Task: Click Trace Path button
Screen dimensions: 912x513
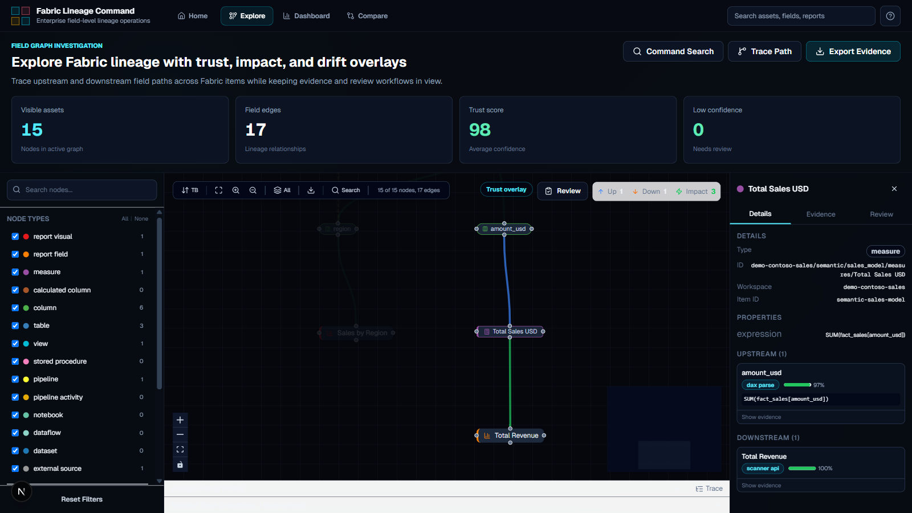Action: pyautogui.click(x=764, y=51)
